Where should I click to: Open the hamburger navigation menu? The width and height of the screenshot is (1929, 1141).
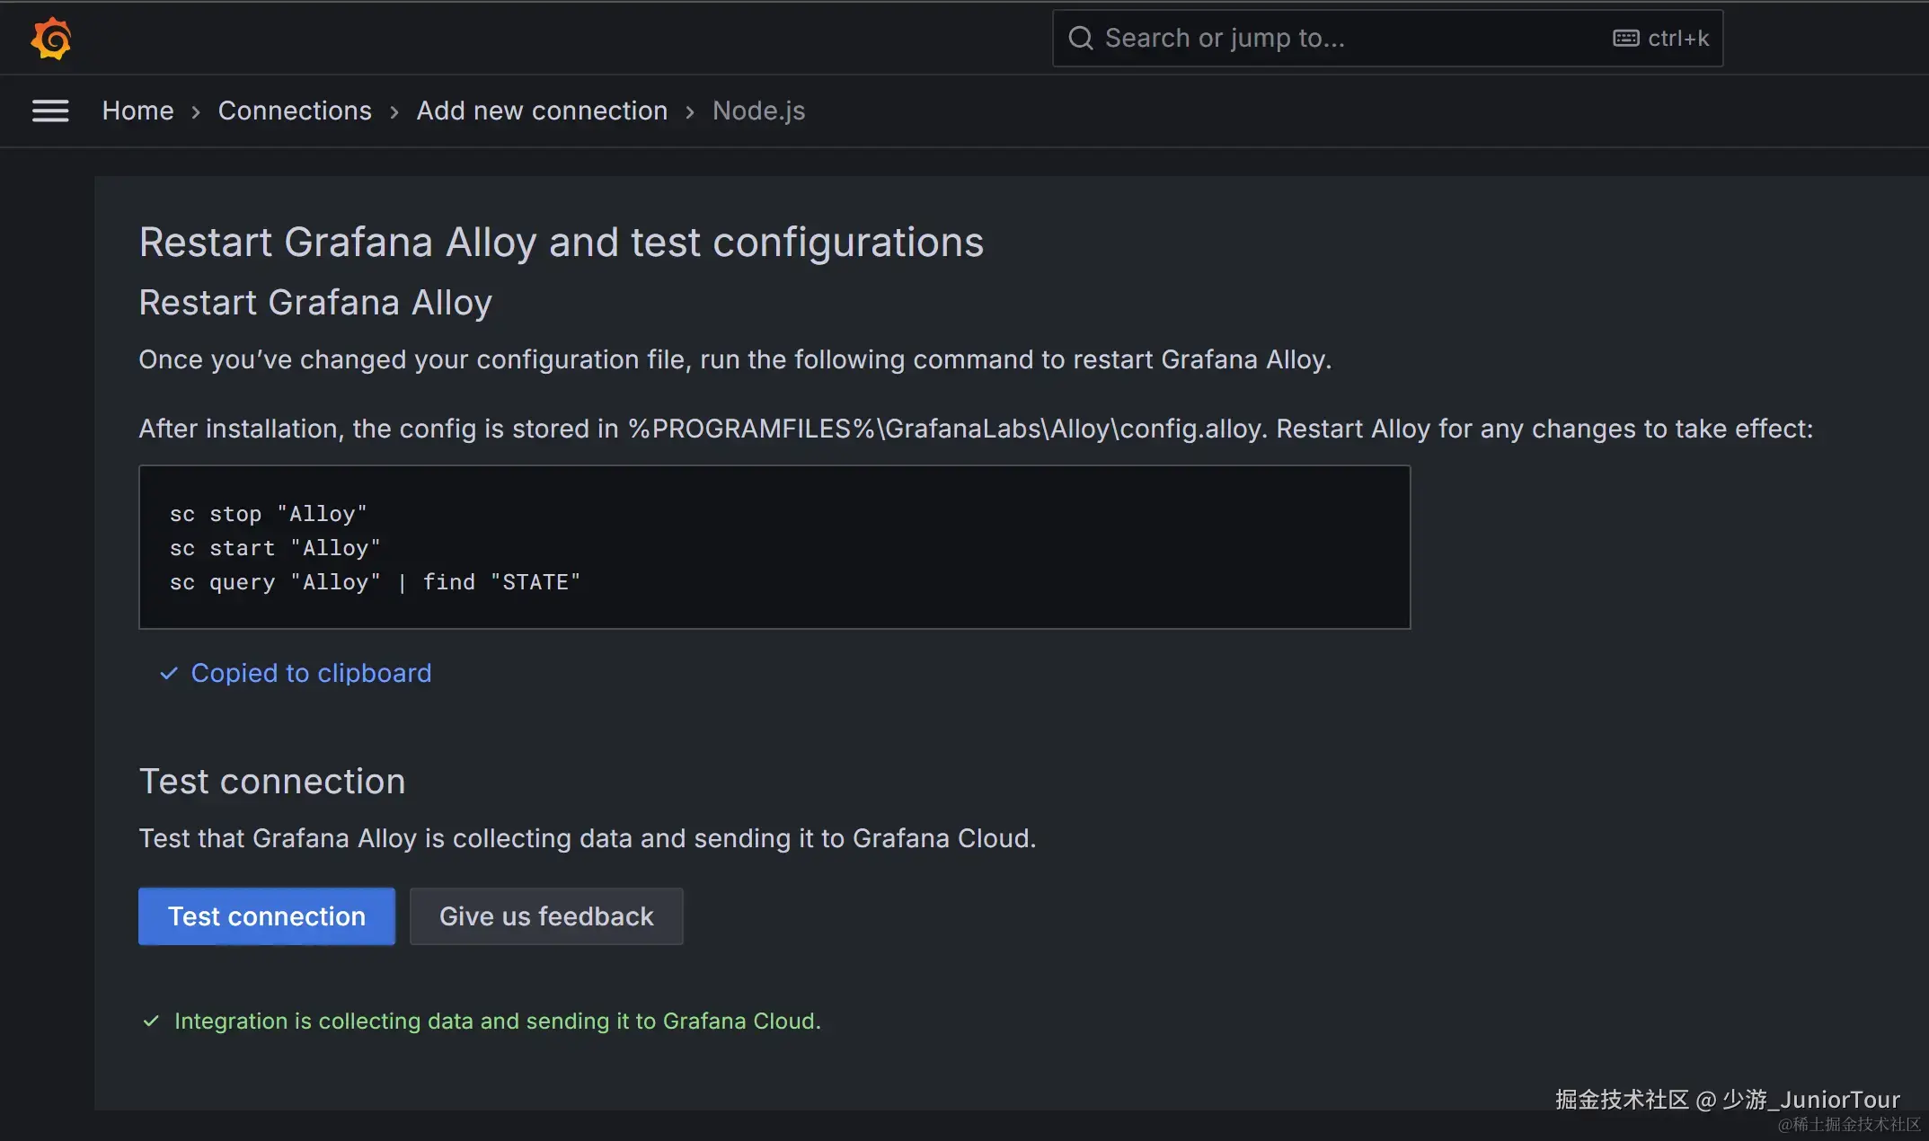(x=50, y=111)
